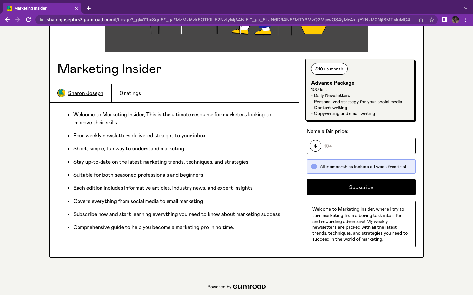Image resolution: width=473 pixels, height=295 pixels.
Task: Click the 'Short, simple, fun way' bullet
Action: click(x=129, y=148)
